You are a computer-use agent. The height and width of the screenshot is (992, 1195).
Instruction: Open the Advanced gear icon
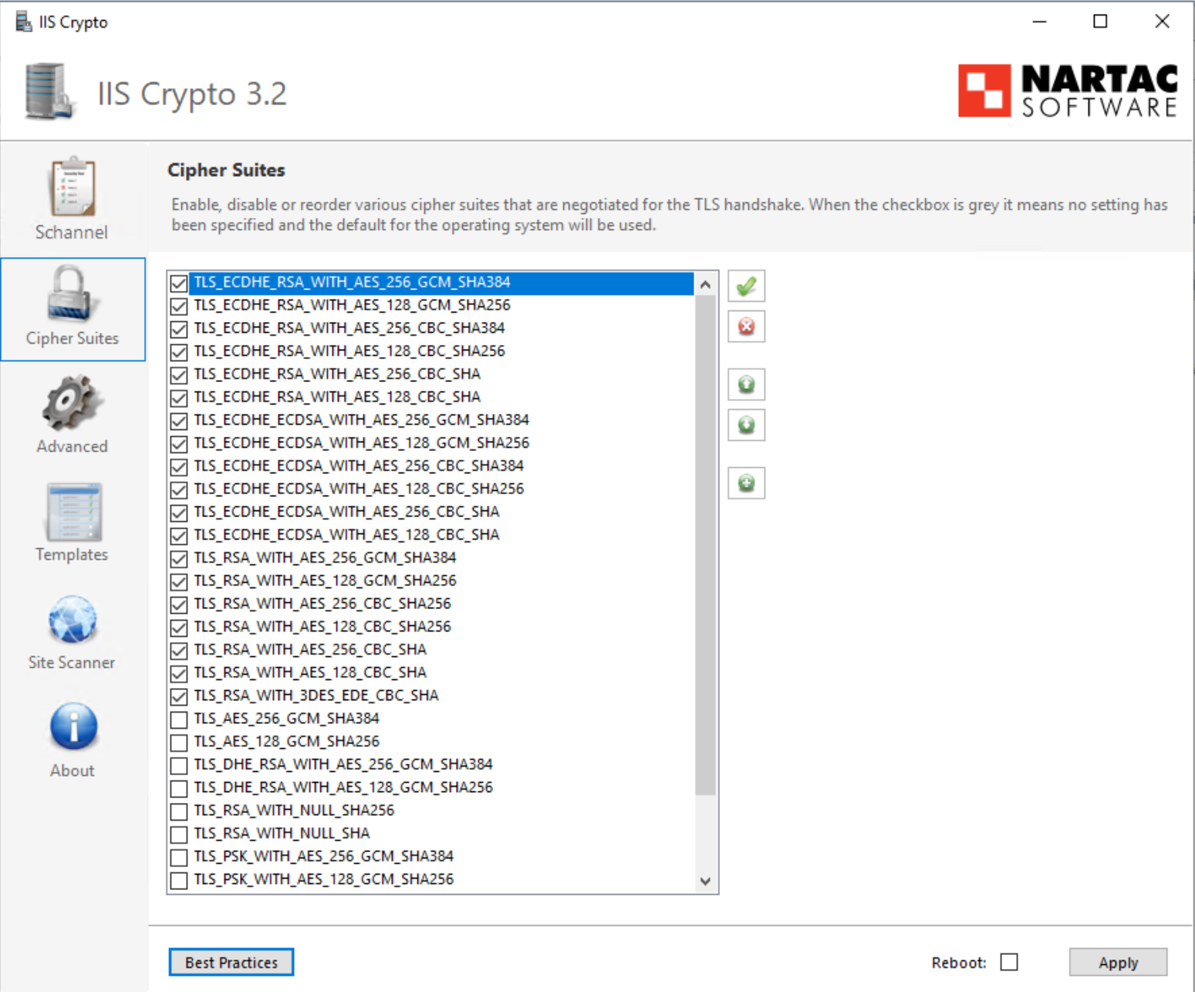tap(72, 404)
